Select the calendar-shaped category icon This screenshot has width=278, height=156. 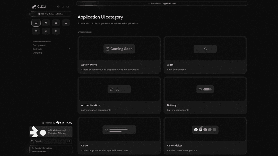click(56, 23)
